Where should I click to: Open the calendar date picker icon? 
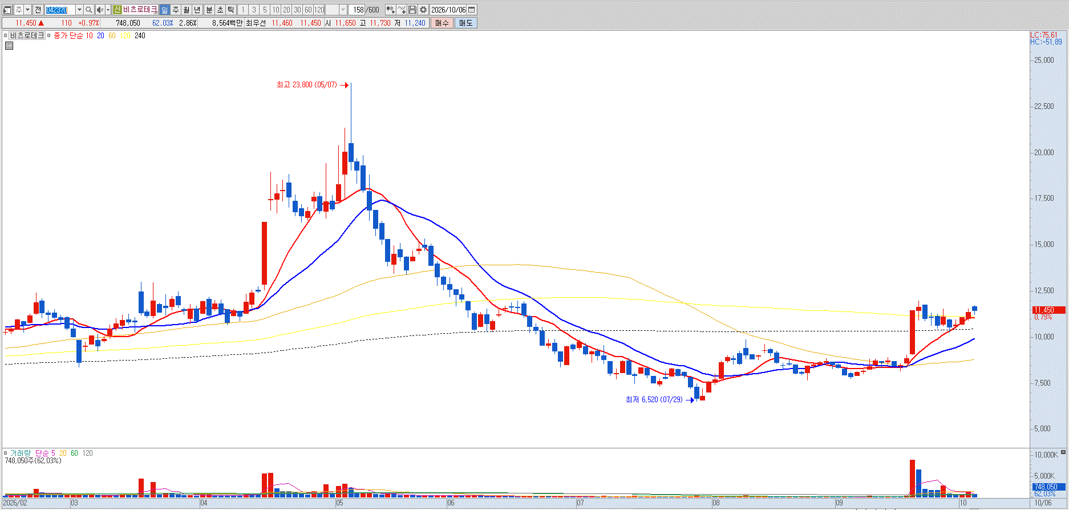pyautogui.click(x=472, y=10)
